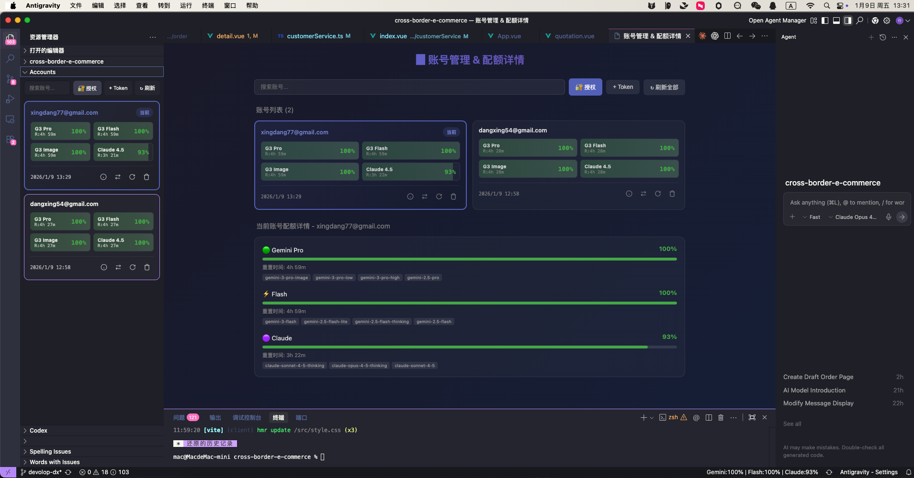Viewport: 914px width, 478px height.
Task: Toggle the bottom panel visibility
Action: coord(836,20)
